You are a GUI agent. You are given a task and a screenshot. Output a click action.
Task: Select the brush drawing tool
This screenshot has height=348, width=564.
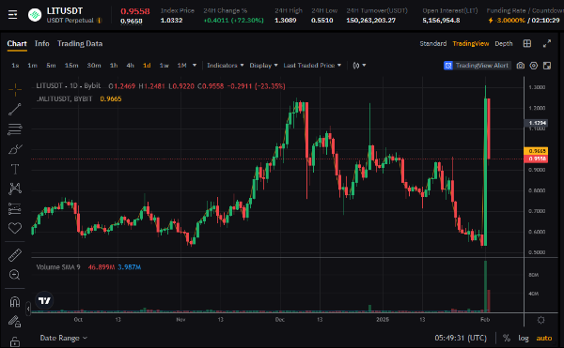tap(15, 149)
